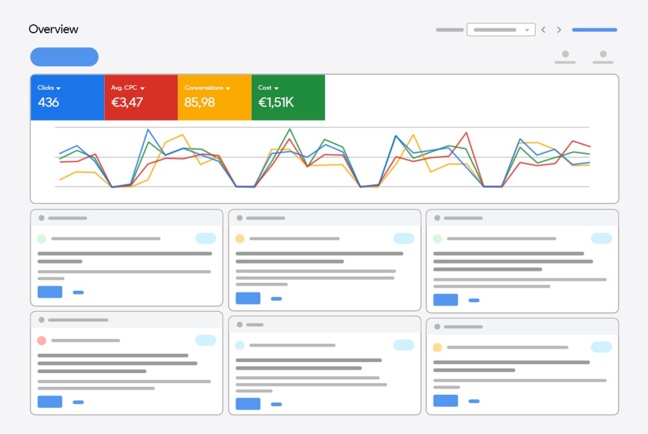Click the red alert dot on the bottom-left card
648x434 pixels.
42,340
